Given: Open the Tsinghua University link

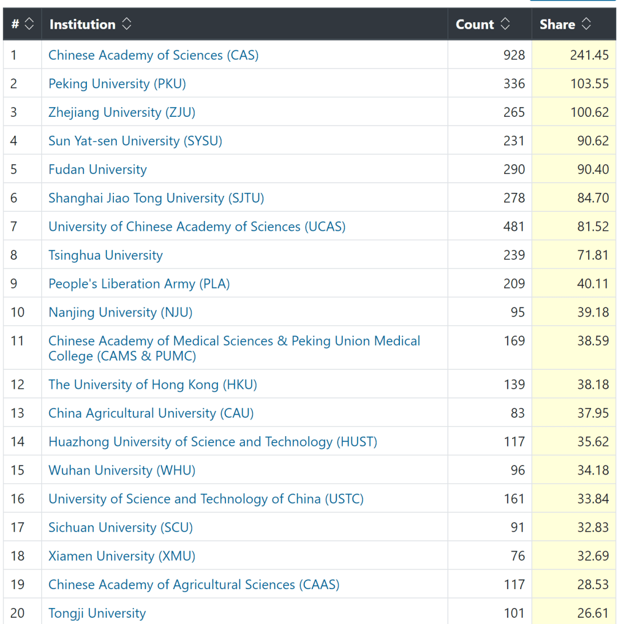Looking at the screenshot, I should coord(106,255).
